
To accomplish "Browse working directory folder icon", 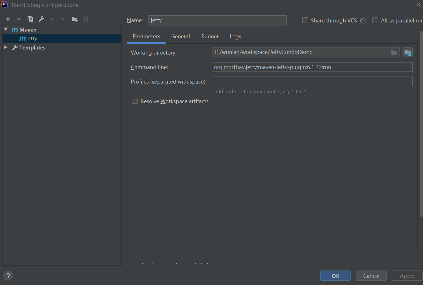I will click(x=394, y=52).
